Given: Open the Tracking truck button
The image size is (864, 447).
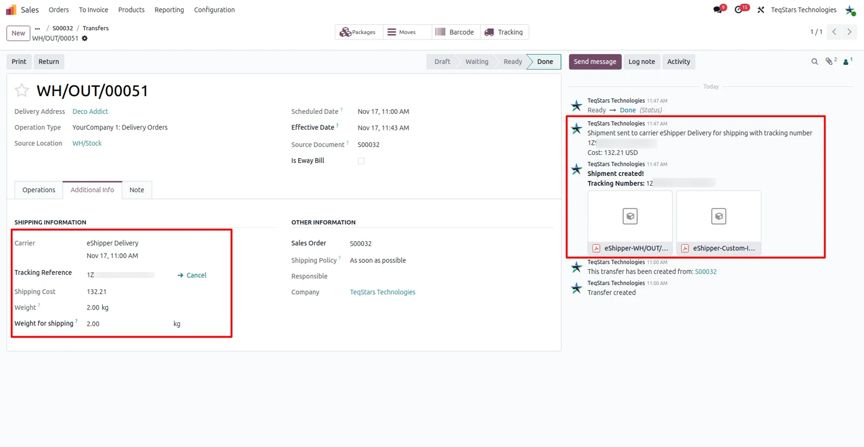Looking at the screenshot, I should pyautogui.click(x=504, y=32).
